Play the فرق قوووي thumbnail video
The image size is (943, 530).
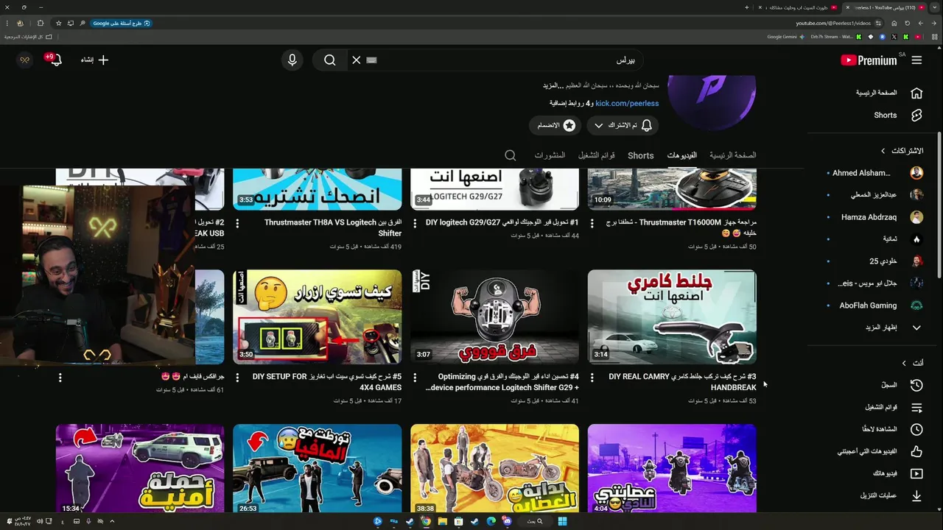tap(494, 317)
